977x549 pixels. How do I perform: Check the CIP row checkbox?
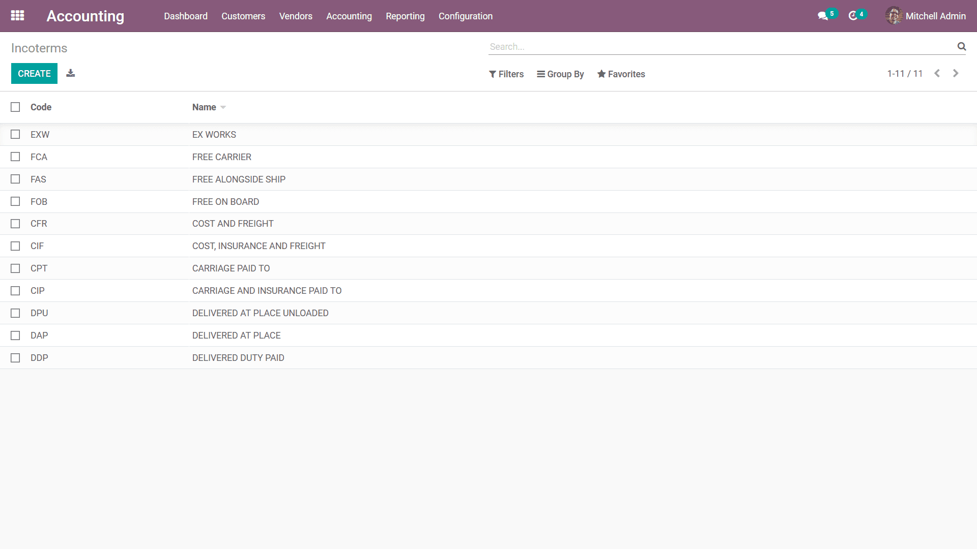pyautogui.click(x=15, y=291)
